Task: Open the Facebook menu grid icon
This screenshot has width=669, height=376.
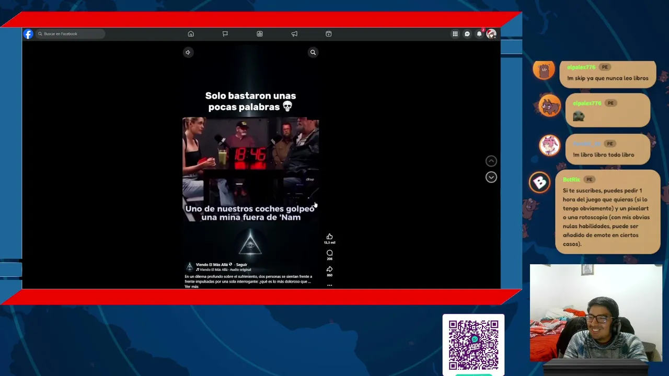Action: (x=455, y=34)
